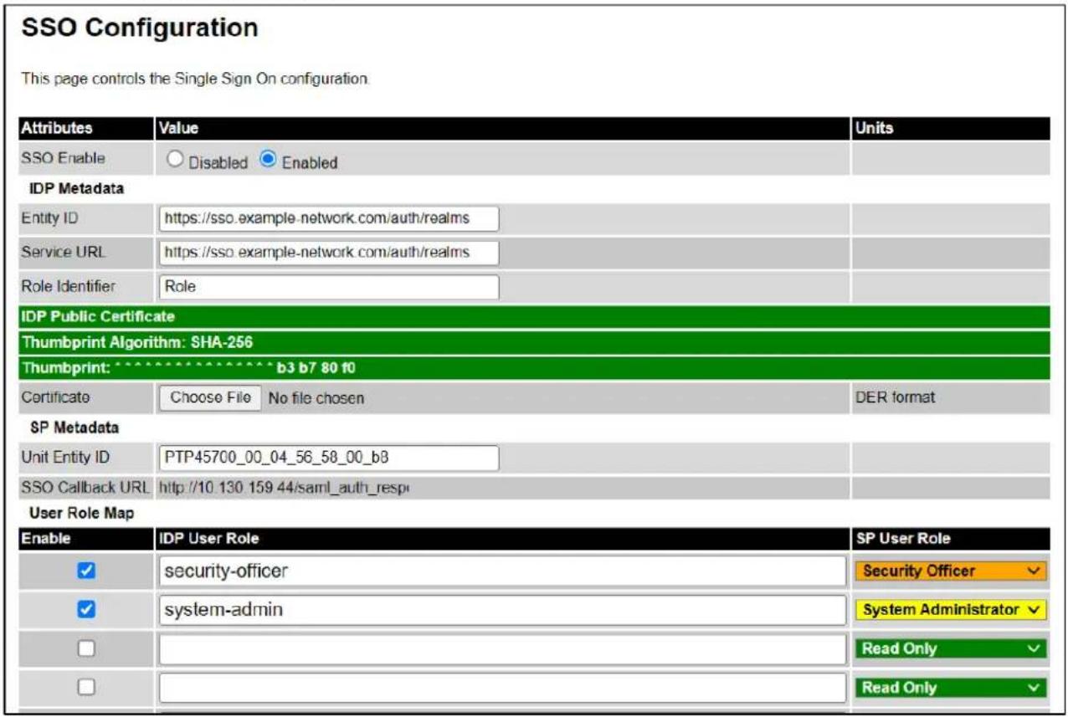Click the 'DER format' units text
The image size is (1068, 717).
click(x=895, y=397)
